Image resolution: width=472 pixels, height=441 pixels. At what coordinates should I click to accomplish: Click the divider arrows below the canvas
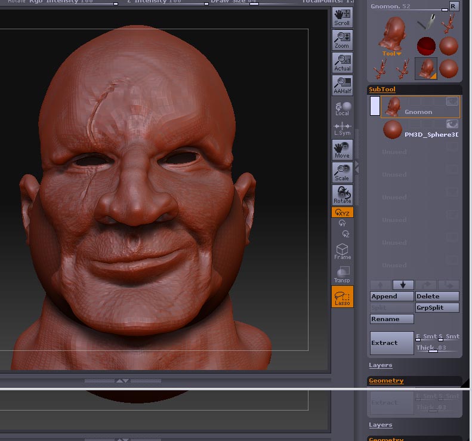tap(122, 381)
